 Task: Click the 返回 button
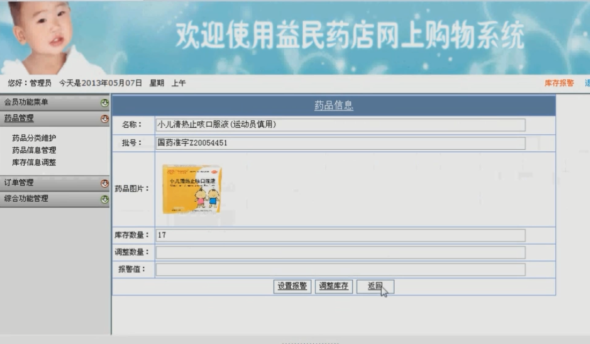click(375, 287)
